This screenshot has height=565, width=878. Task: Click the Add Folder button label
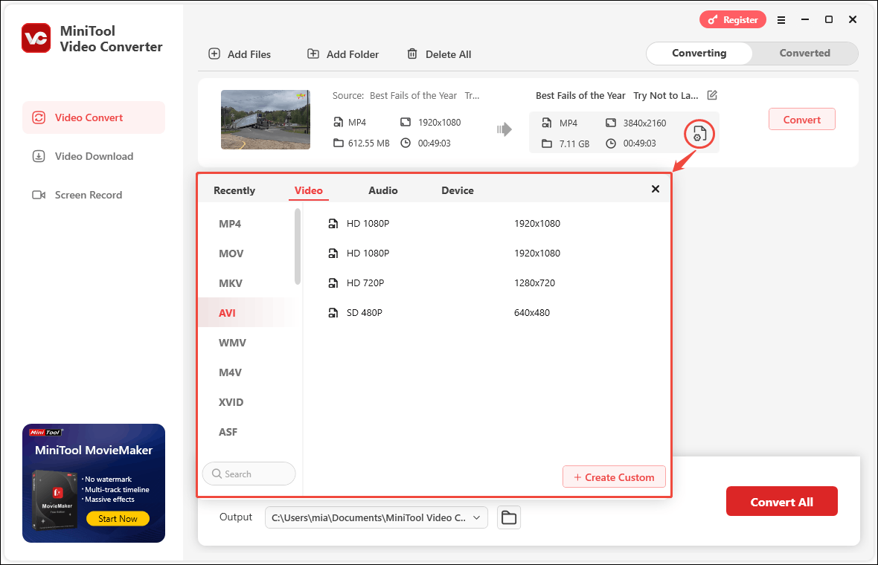point(352,54)
